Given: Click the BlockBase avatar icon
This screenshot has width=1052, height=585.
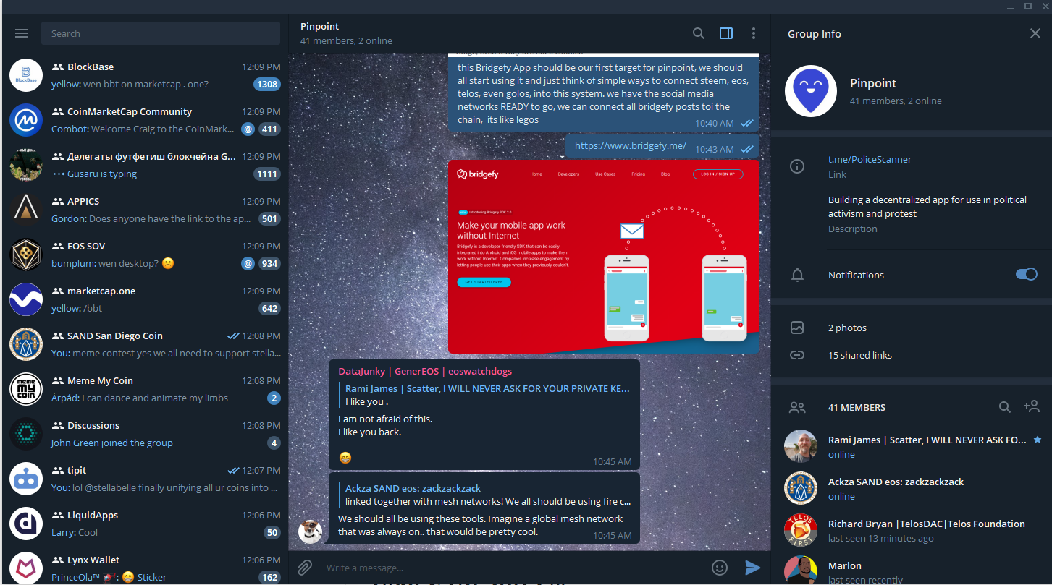Looking at the screenshot, I should coord(26,75).
